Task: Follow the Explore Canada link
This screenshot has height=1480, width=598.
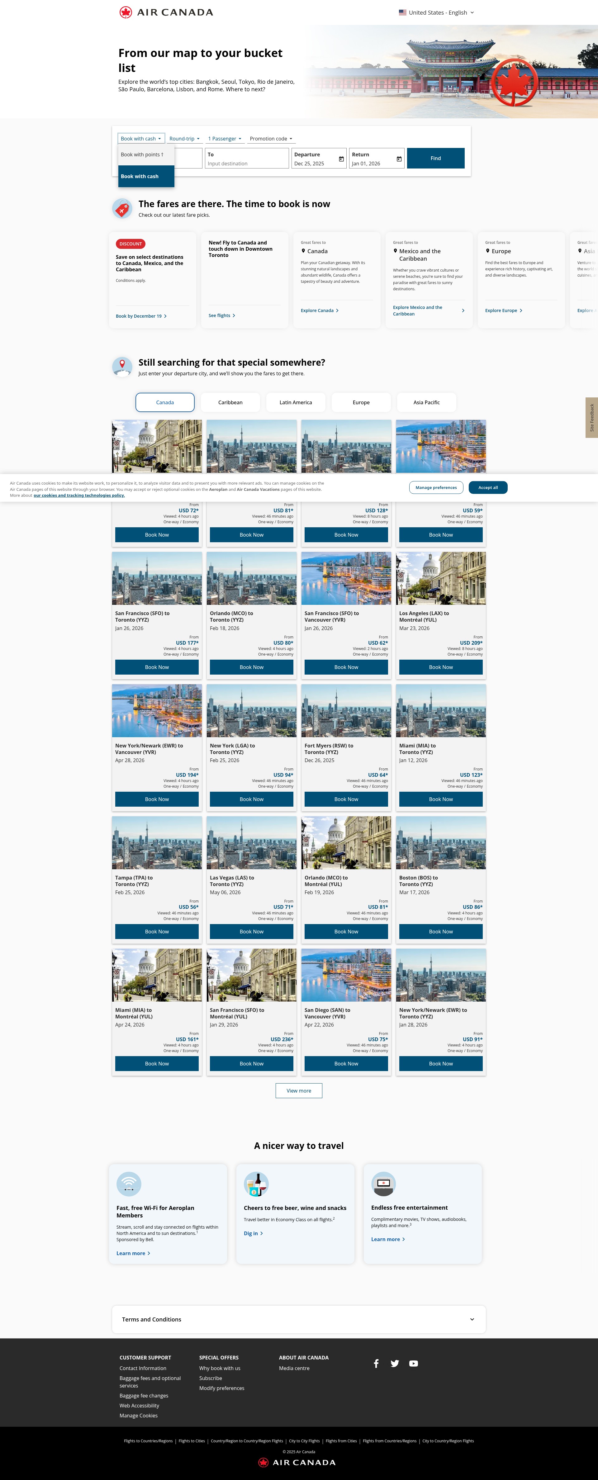Action: click(320, 311)
